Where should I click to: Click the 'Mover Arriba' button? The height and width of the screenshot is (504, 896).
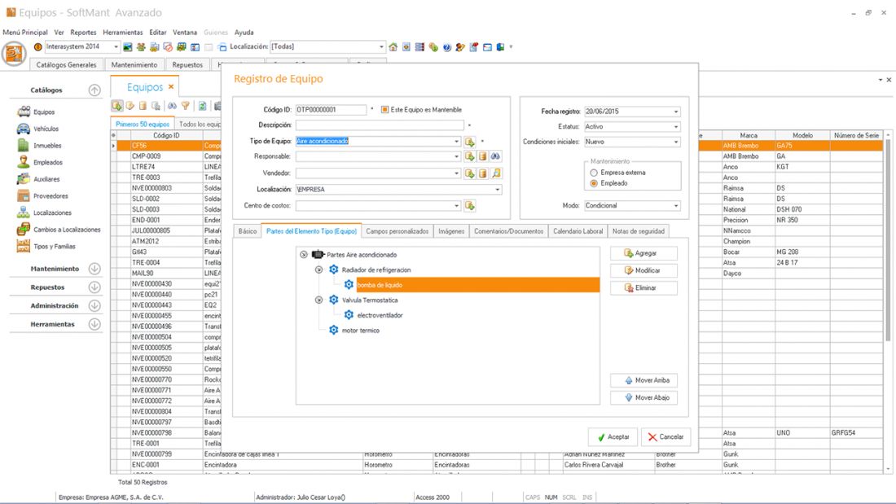point(644,380)
